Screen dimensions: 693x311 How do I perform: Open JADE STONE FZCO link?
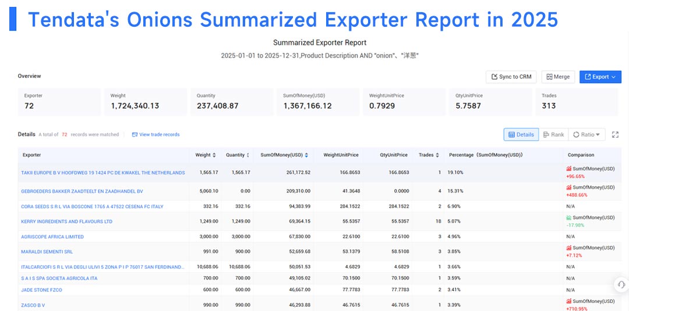pyautogui.click(x=41, y=290)
